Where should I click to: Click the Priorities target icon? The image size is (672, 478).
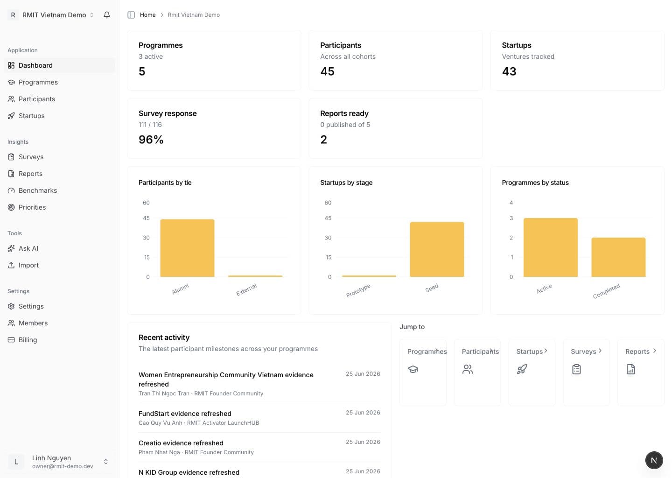[x=11, y=207]
